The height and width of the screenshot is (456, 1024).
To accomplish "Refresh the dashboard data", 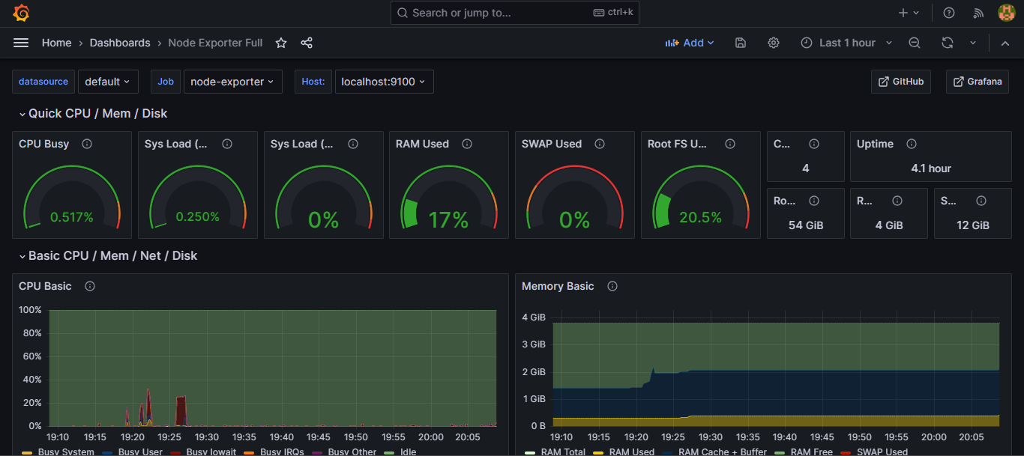I will coord(947,43).
